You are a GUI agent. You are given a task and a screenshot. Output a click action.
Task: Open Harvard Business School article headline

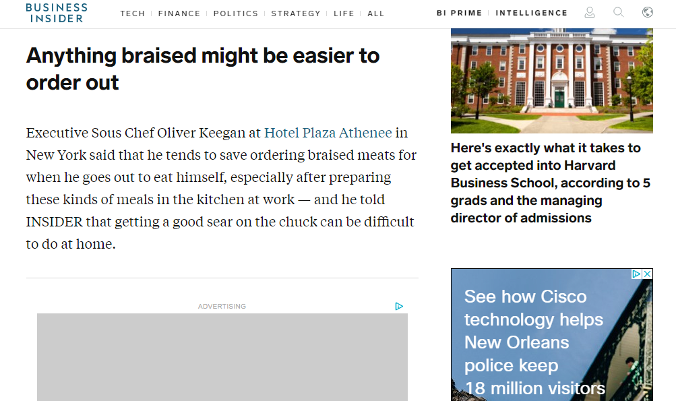point(551,183)
